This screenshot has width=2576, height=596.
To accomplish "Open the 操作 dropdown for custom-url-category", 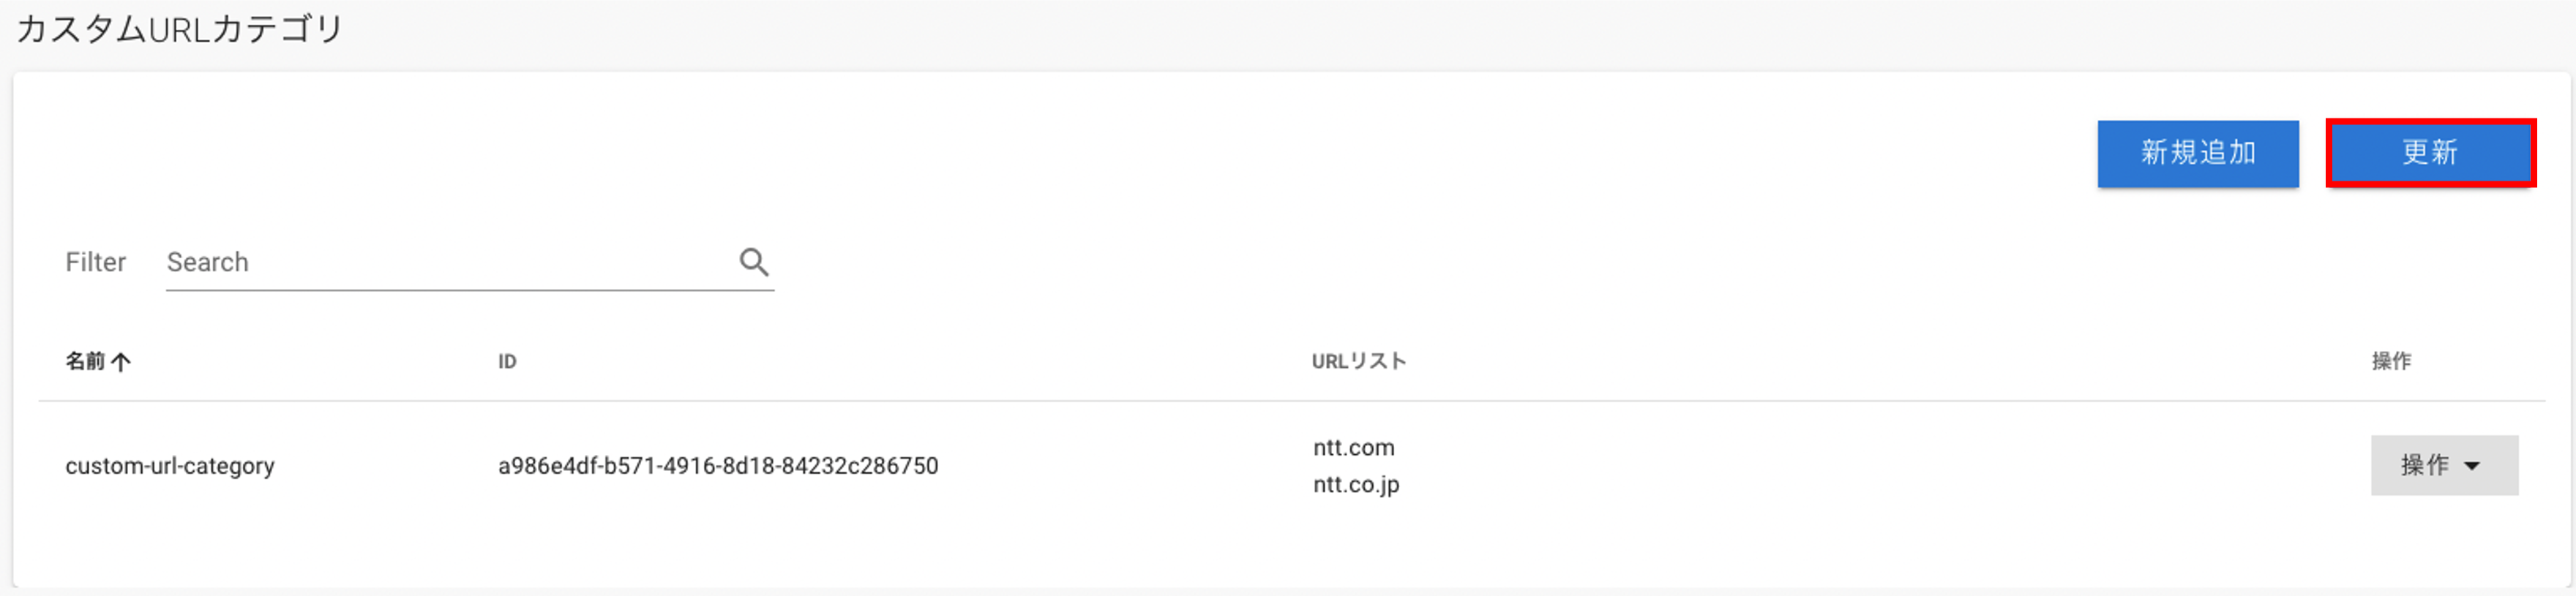I will tap(2444, 465).
